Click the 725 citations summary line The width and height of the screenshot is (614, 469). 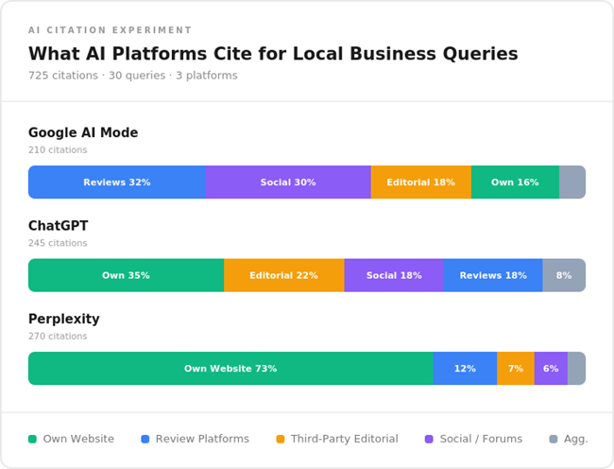point(133,76)
